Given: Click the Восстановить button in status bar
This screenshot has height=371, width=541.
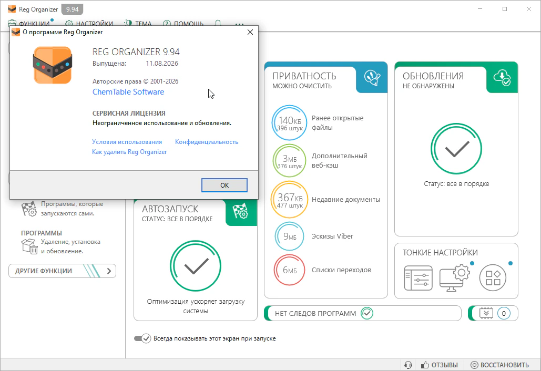Looking at the screenshot, I should click(499, 365).
